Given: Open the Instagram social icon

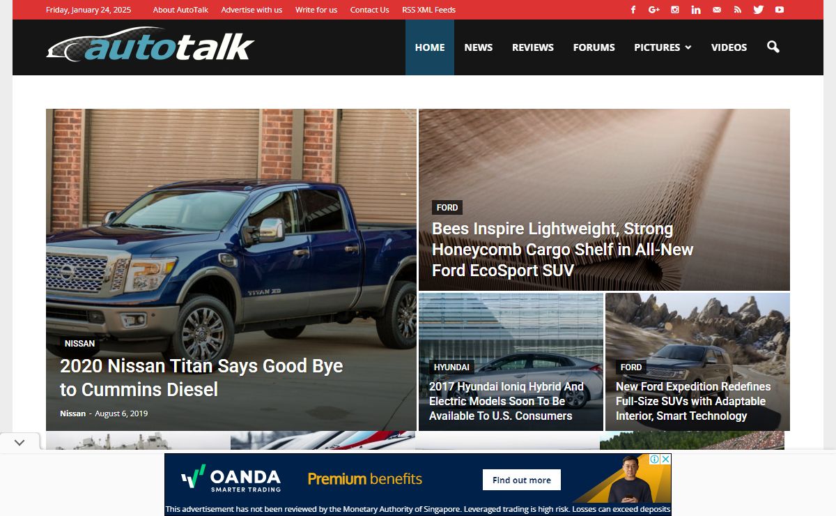Looking at the screenshot, I should pos(674,10).
